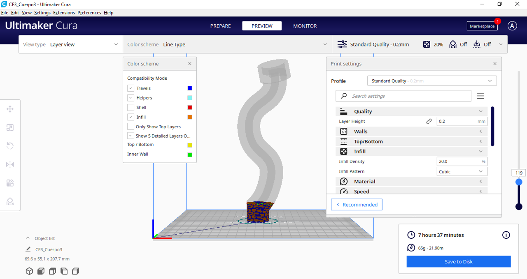Image resolution: width=527 pixels, height=279 pixels.
Task: Expand the Walls settings section
Action: pos(412,131)
